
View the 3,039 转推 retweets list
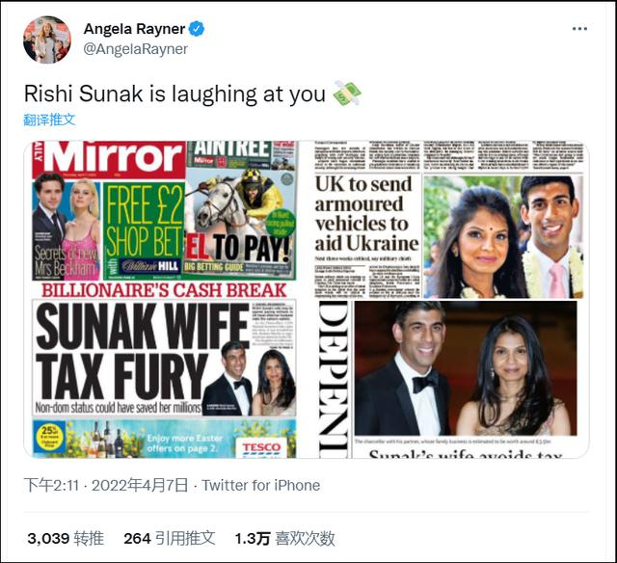click(x=66, y=537)
